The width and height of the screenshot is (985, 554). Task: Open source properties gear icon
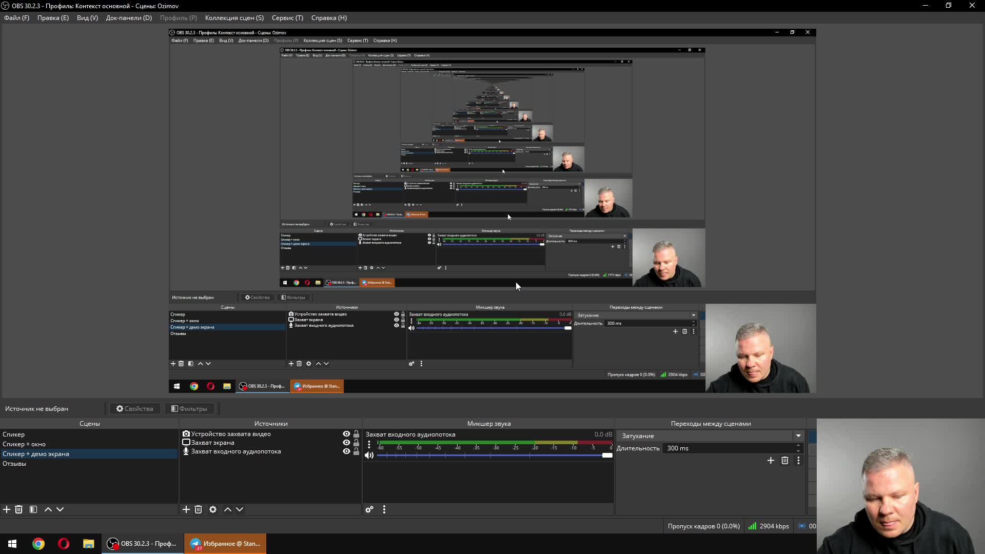point(213,509)
